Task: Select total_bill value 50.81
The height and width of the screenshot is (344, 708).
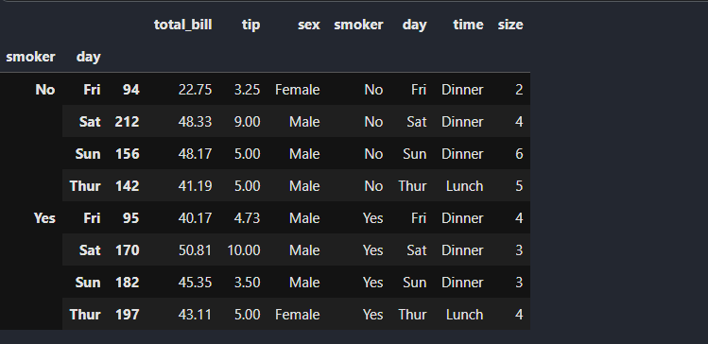Action: 195,250
